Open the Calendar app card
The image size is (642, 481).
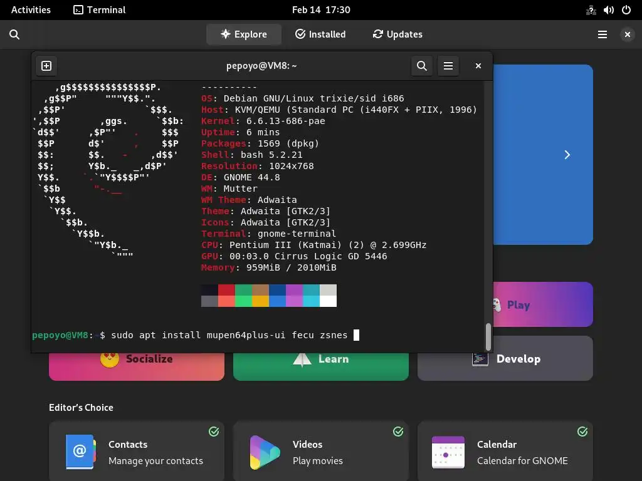(x=505, y=451)
